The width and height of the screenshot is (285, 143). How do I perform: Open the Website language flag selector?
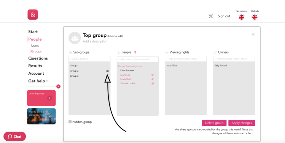[255, 17]
